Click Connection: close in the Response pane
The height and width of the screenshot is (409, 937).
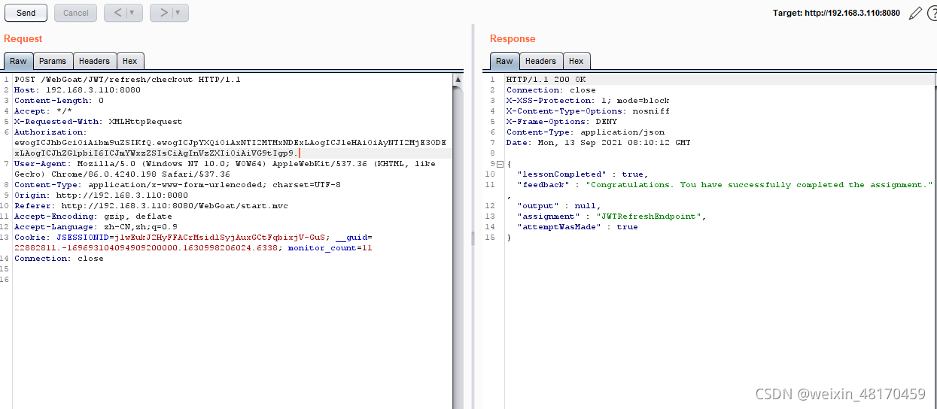[x=551, y=90]
